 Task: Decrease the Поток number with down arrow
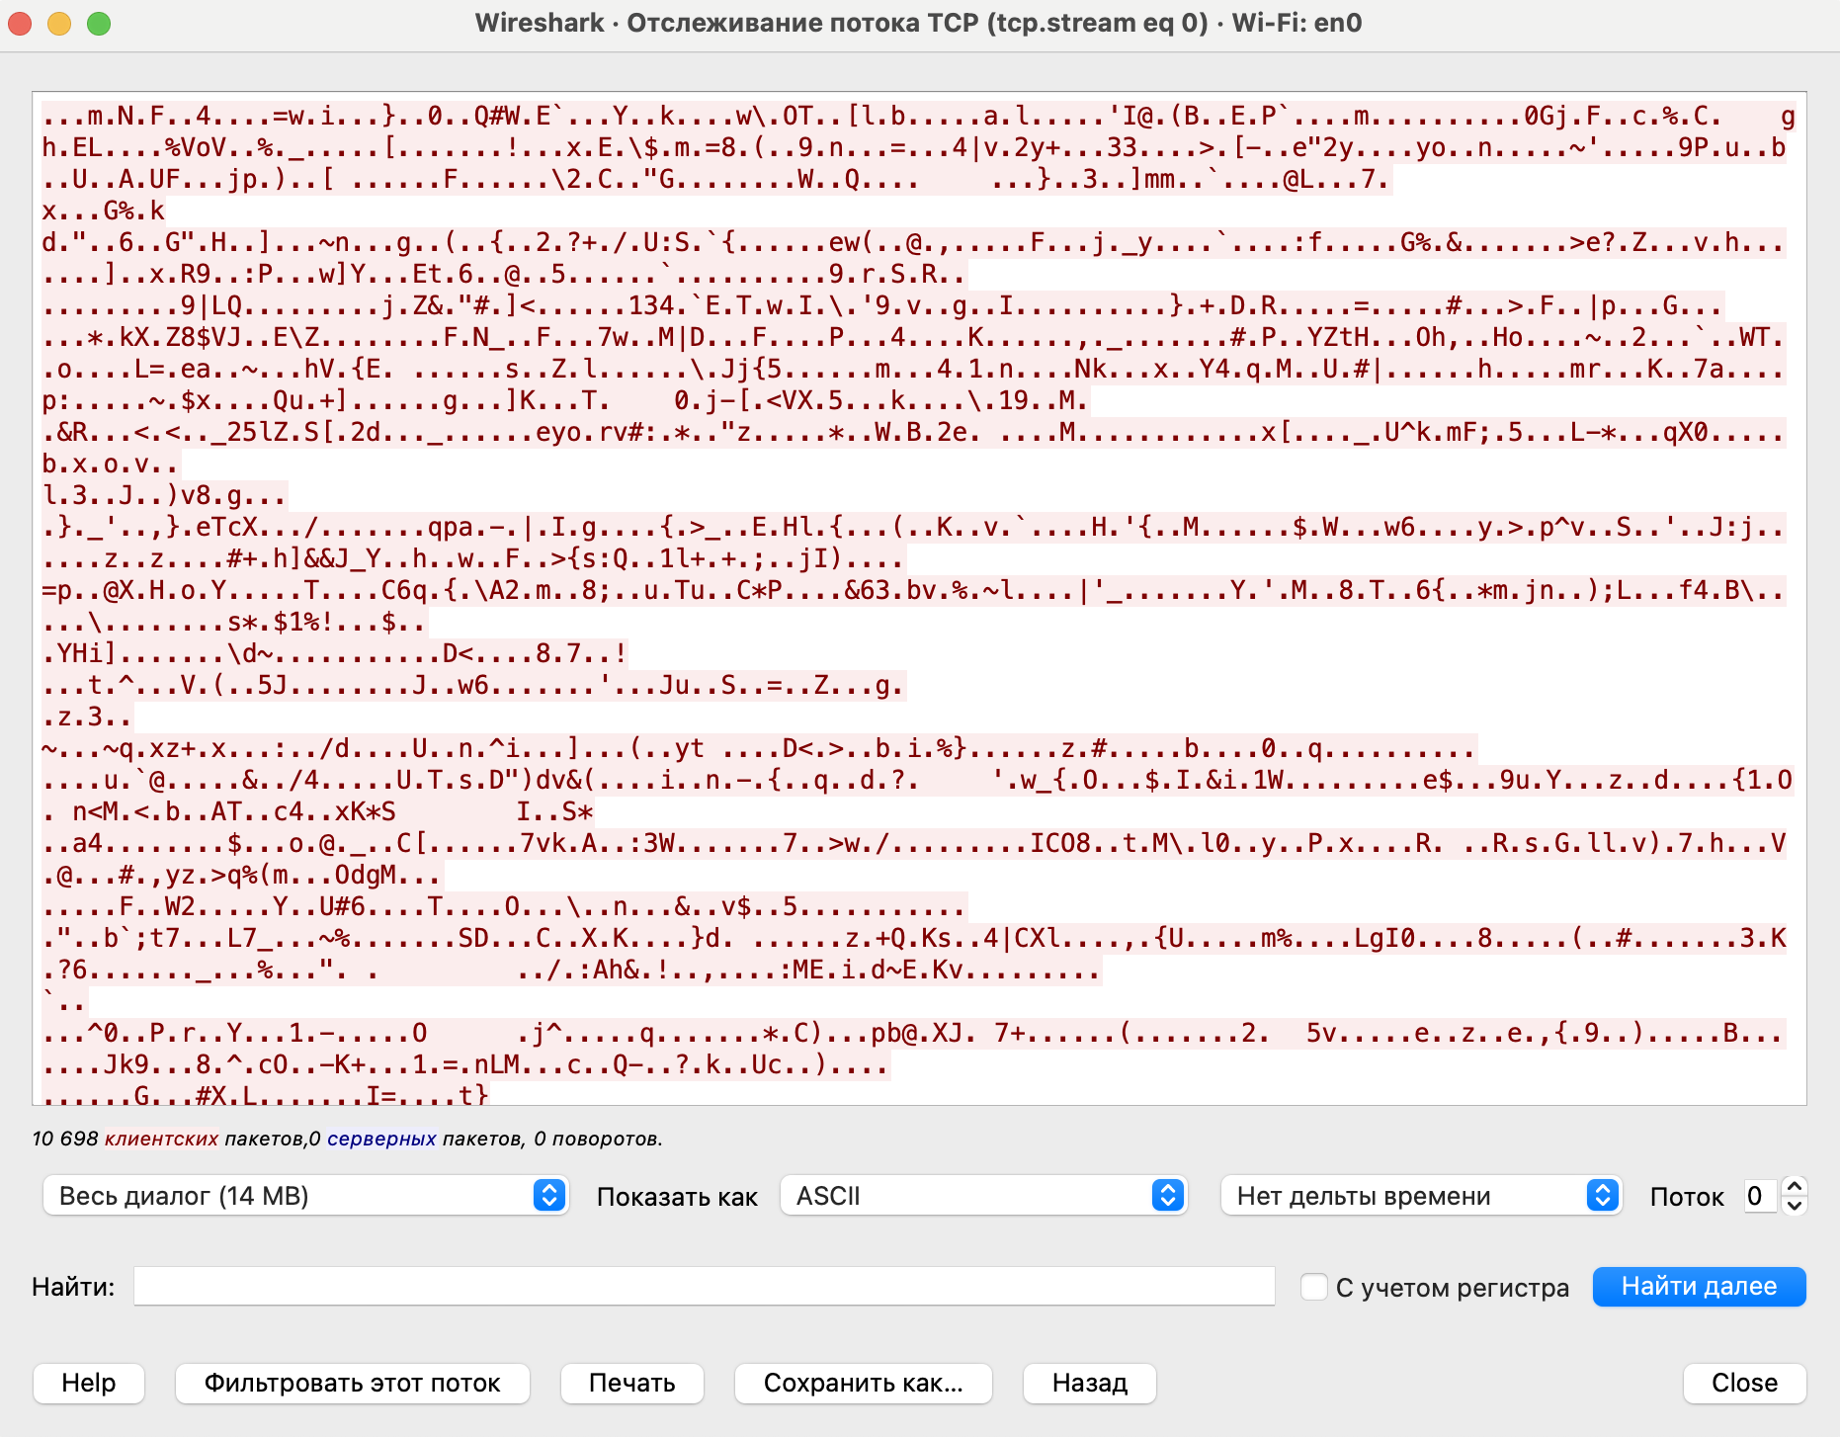(1796, 1206)
